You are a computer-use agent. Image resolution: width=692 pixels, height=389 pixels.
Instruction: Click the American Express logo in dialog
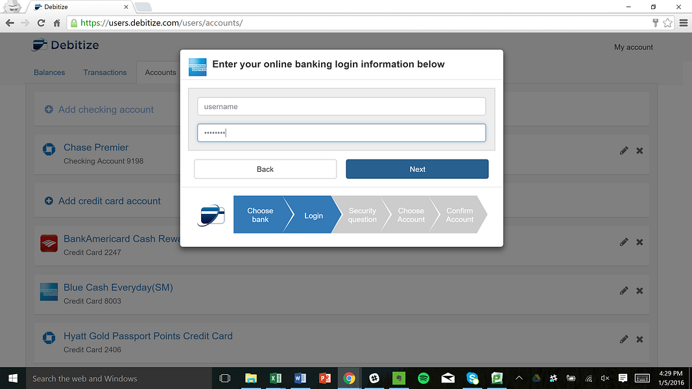click(197, 67)
